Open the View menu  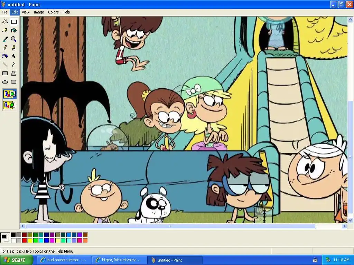(x=26, y=12)
